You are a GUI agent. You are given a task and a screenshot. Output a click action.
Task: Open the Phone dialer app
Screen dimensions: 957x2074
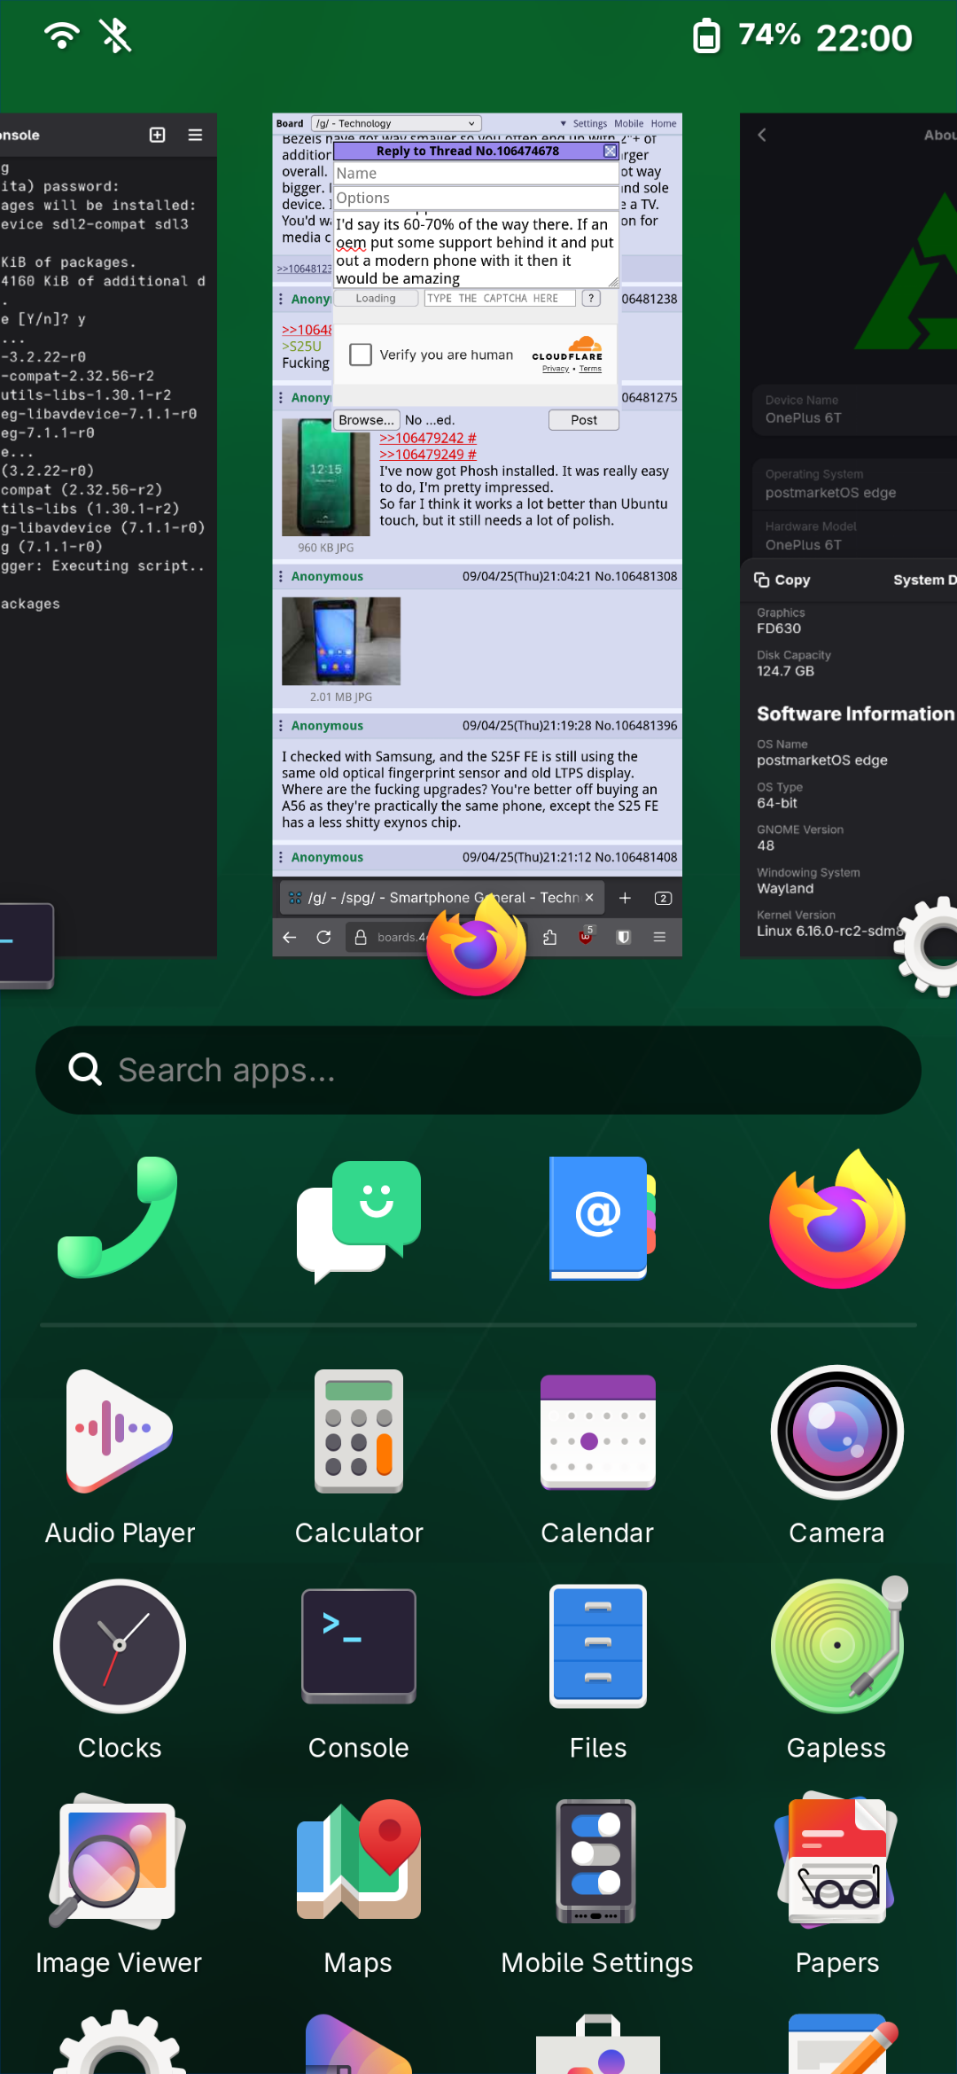pyautogui.click(x=120, y=1218)
